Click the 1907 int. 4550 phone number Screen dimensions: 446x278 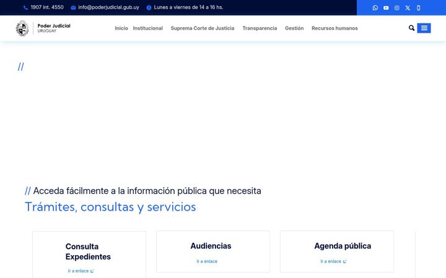coord(47,7)
